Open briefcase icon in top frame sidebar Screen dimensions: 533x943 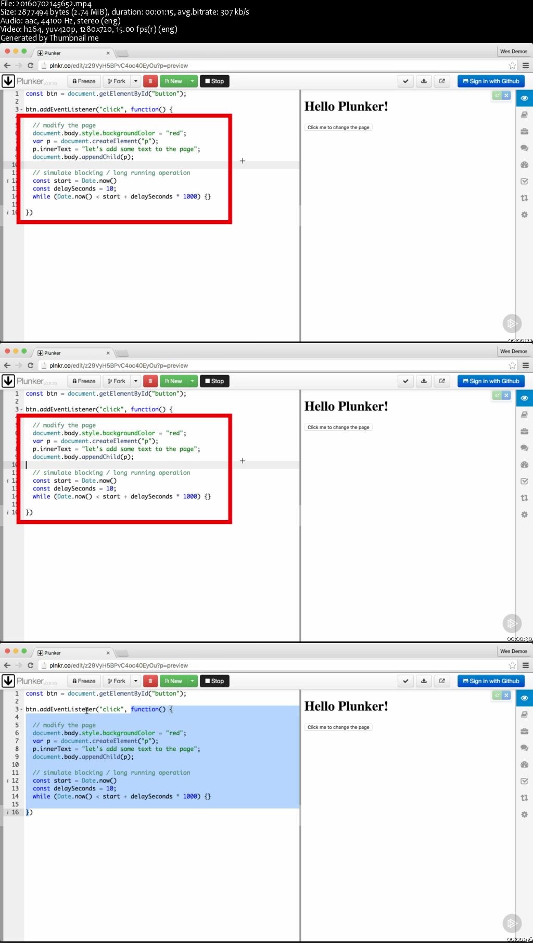524,131
